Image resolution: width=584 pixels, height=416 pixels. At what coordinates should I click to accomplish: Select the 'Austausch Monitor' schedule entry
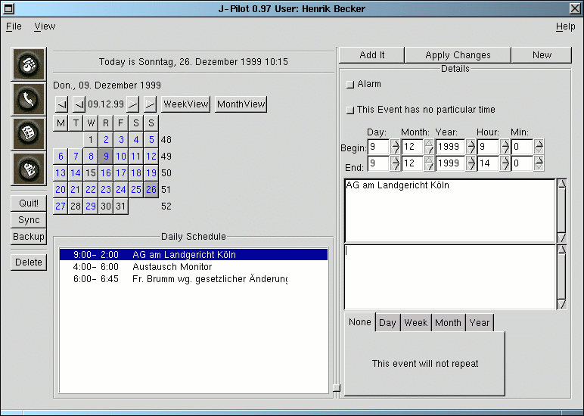172,267
